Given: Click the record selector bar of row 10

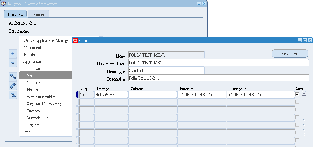Looking at the screenshot, I should point(77,95).
